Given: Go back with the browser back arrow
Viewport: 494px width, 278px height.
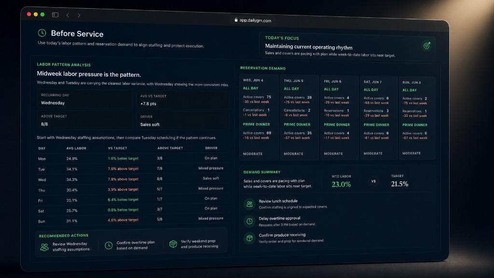Looking at the screenshot, I should [x=68, y=15].
